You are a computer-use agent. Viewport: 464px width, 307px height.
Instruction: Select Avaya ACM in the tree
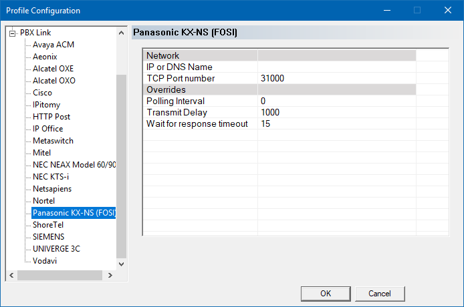[x=53, y=45]
